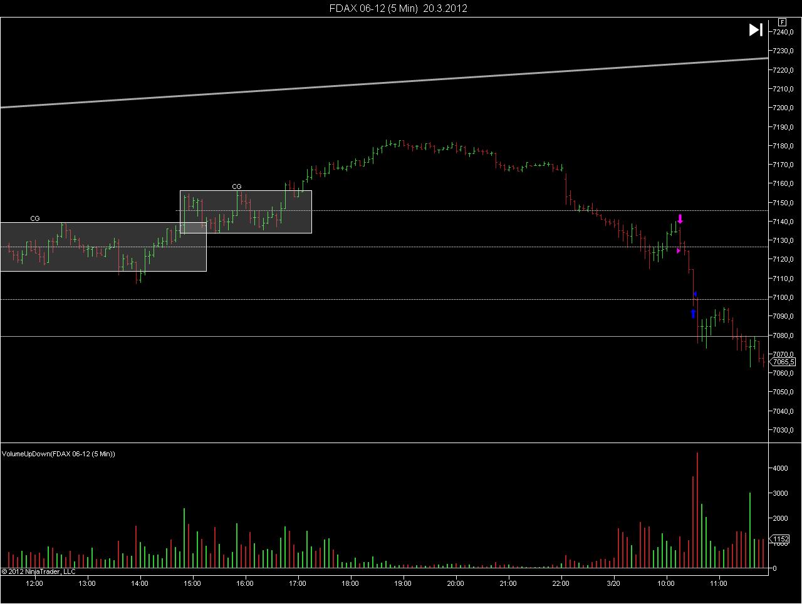Select the magenta down arrow entry marker

(x=680, y=219)
